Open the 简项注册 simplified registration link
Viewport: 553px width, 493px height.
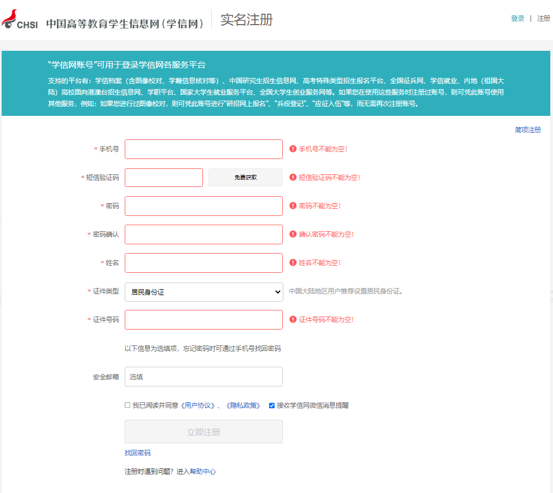tap(527, 130)
